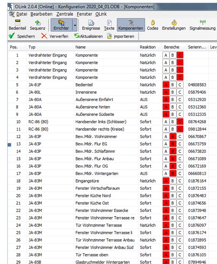This screenshot has height=264, width=217.
Task: Select row position 4 Verdrahteter Eingang
Action: tap(17, 77)
